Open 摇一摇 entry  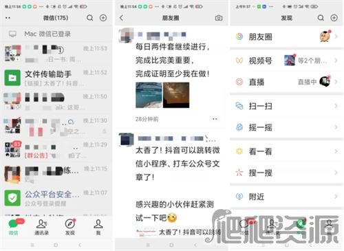[287, 127]
